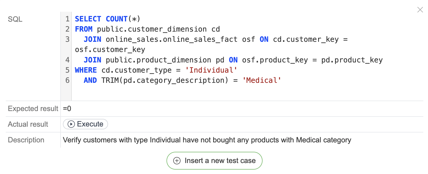Click the Execute button label
The height and width of the screenshot is (174, 428).
[x=90, y=124]
